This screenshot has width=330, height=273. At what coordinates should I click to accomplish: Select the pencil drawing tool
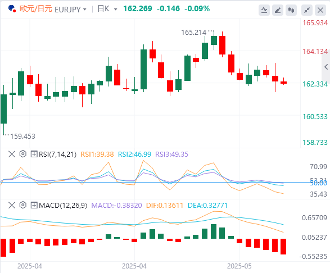click(x=278, y=10)
